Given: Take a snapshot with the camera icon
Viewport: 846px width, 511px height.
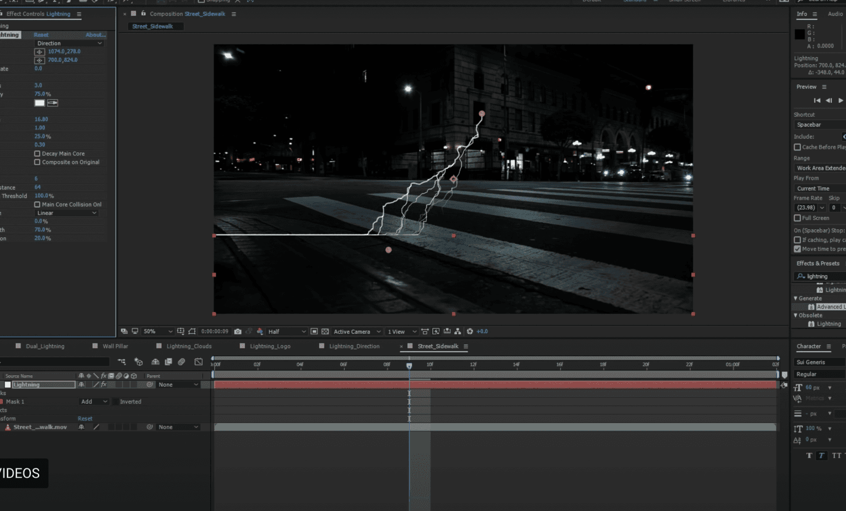Looking at the screenshot, I should click(237, 331).
